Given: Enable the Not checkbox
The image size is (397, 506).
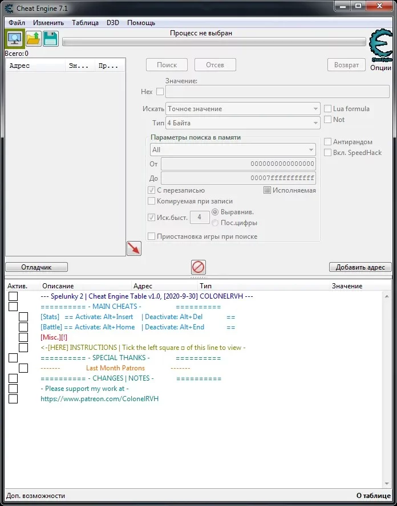Looking at the screenshot, I should point(327,120).
